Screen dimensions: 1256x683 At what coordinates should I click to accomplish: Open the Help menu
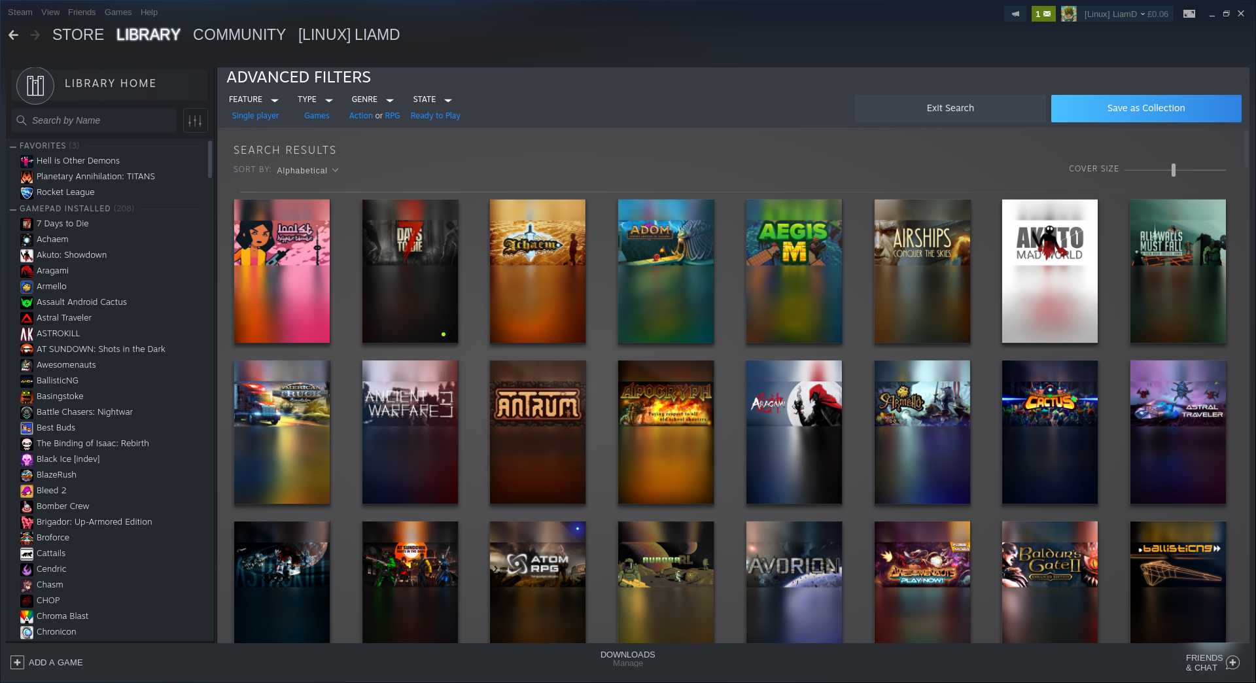149,12
